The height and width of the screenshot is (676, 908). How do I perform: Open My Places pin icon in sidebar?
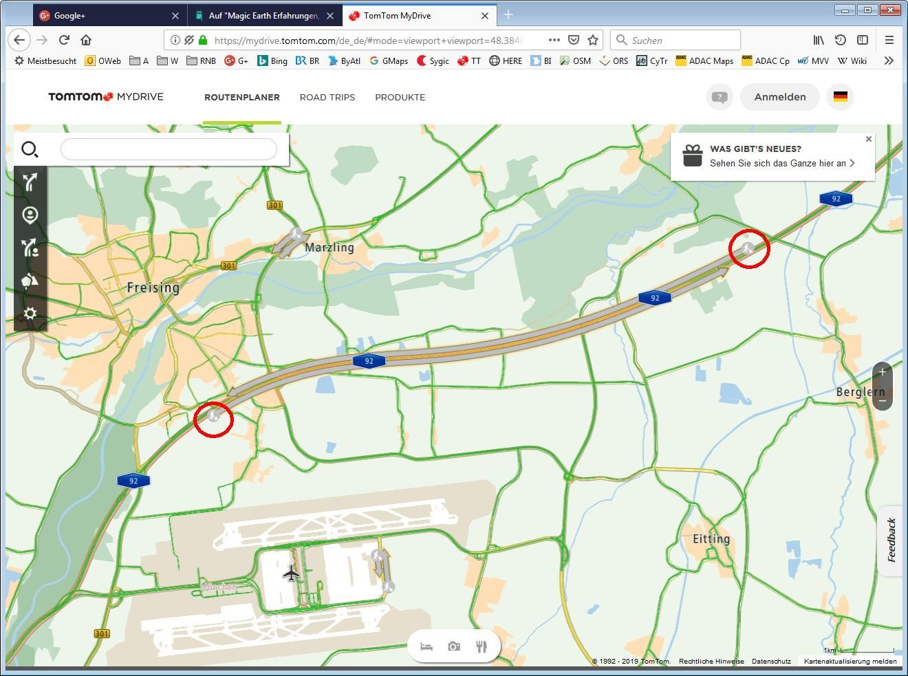[x=30, y=215]
